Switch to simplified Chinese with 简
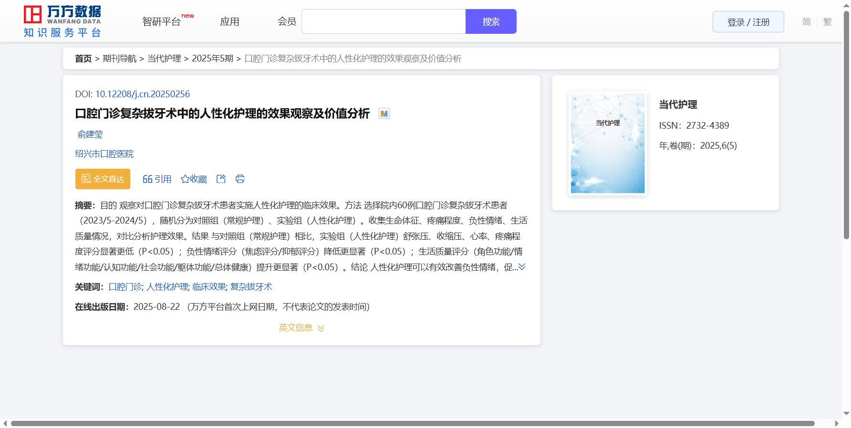The image size is (851, 428). point(806,22)
